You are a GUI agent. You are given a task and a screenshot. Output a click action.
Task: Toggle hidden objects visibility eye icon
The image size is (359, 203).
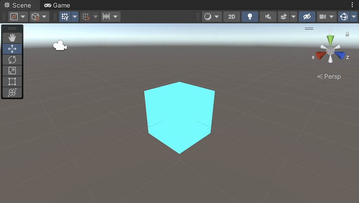pos(306,17)
